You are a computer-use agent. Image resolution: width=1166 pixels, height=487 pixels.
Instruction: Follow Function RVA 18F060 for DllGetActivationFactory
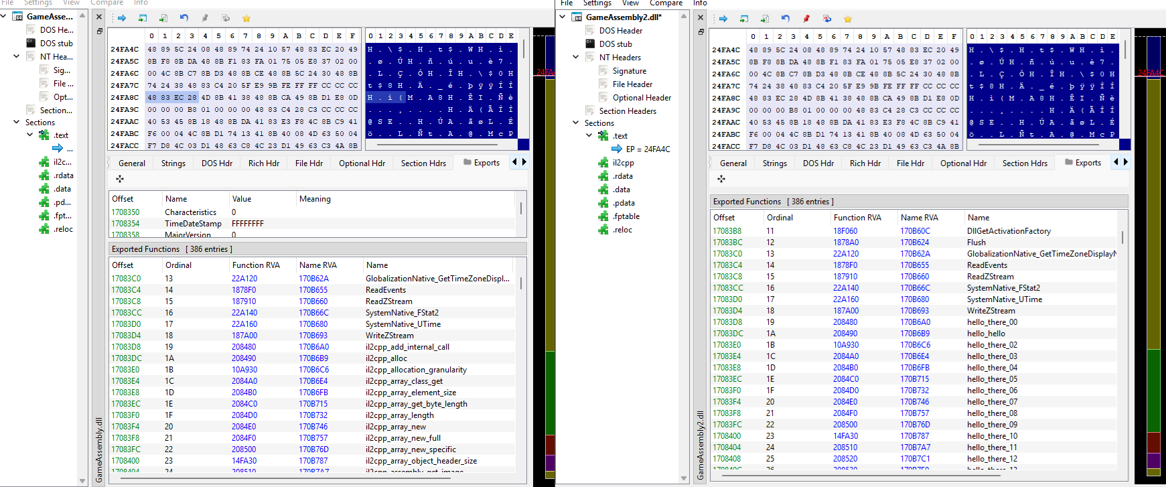845,231
